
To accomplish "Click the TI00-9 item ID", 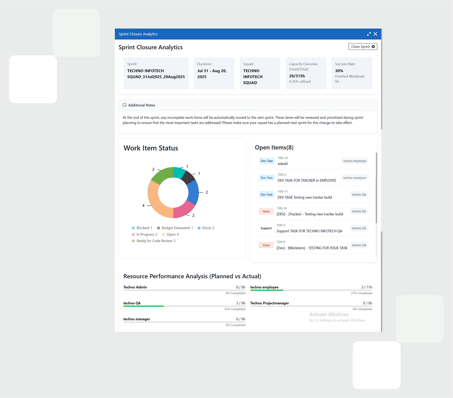I will [281, 242].
